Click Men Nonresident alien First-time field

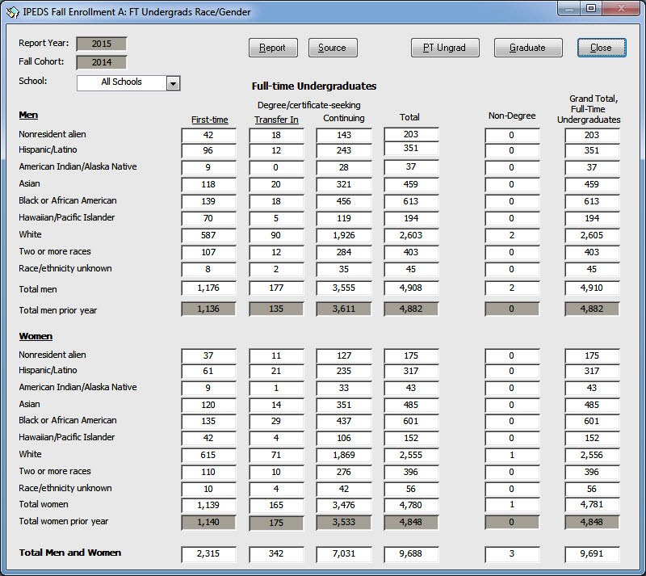coord(208,135)
